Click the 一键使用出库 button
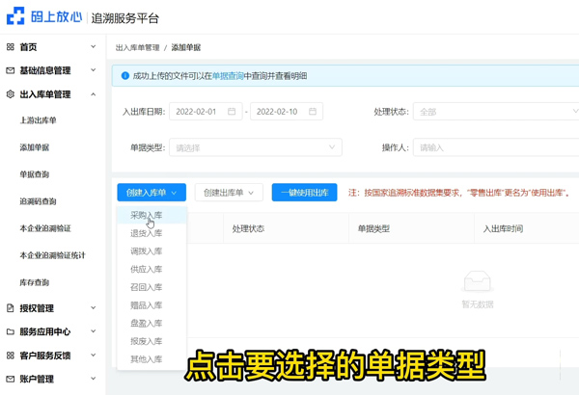The width and height of the screenshot is (579, 395). pyautogui.click(x=304, y=193)
